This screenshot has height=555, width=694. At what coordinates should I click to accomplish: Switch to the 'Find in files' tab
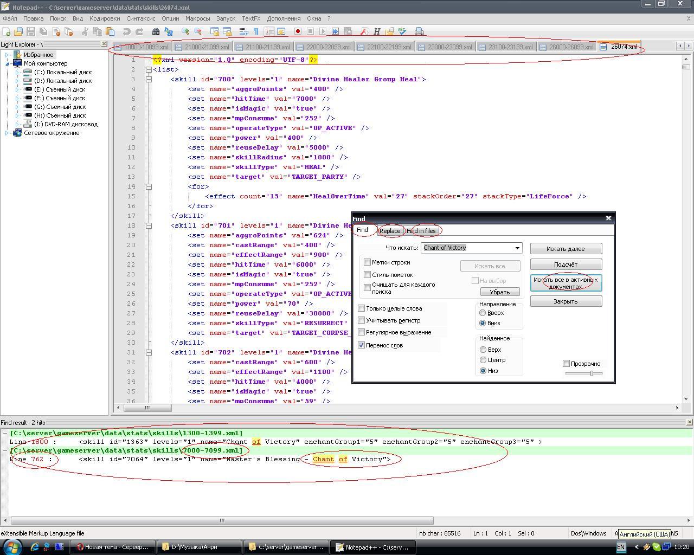point(421,231)
